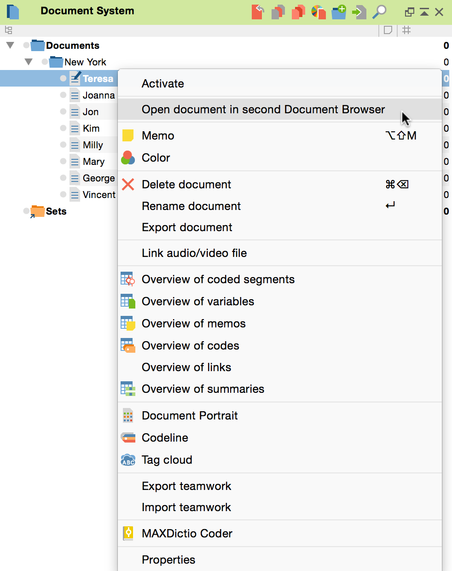Click the memo column header icon

pyautogui.click(x=388, y=30)
